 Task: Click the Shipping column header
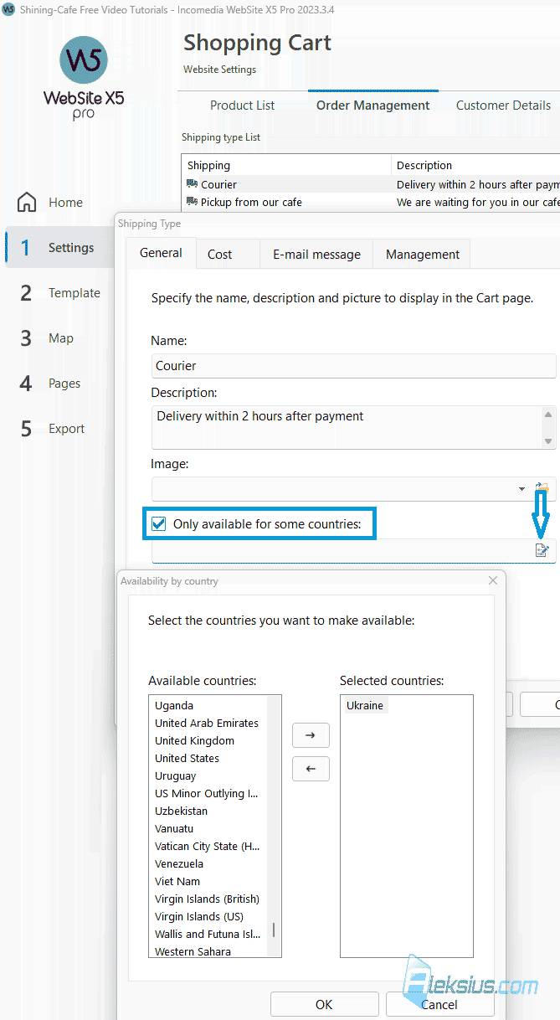(x=286, y=165)
